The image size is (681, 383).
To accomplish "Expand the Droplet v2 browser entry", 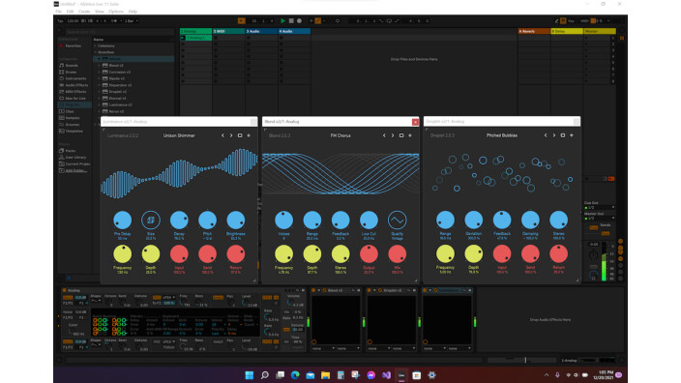I will point(99,92).
